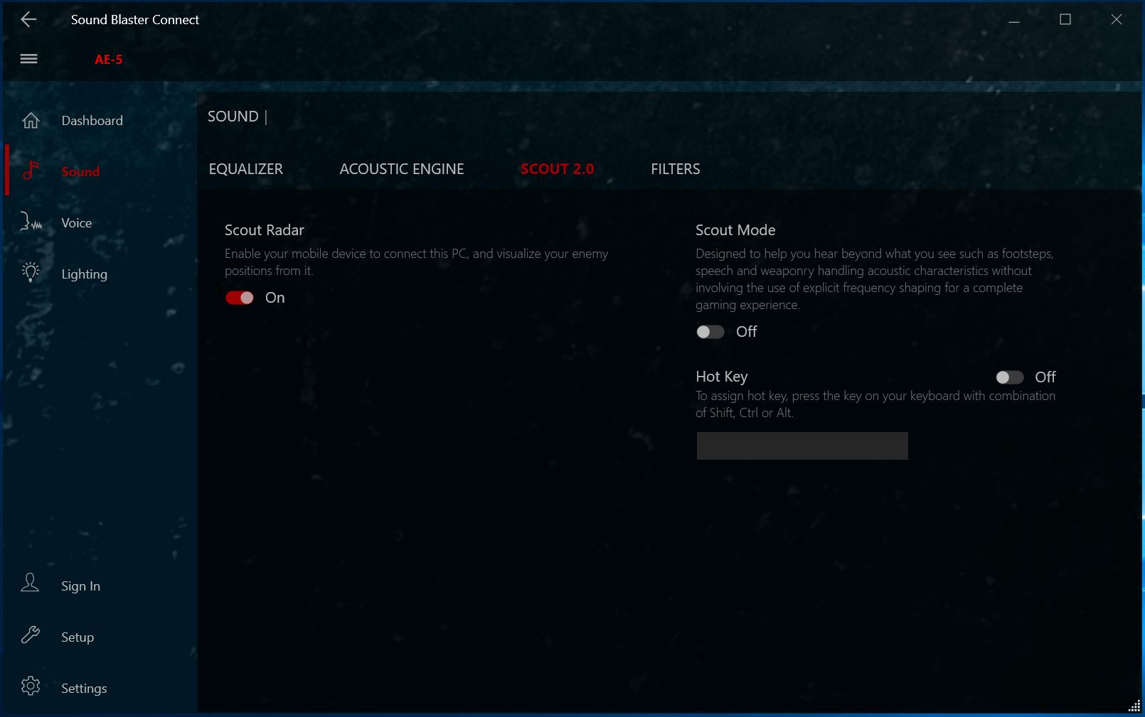The width and height of the screenshot is (1145, 717).
Task: Open the Setup label
Action: [x=78, y=637]
